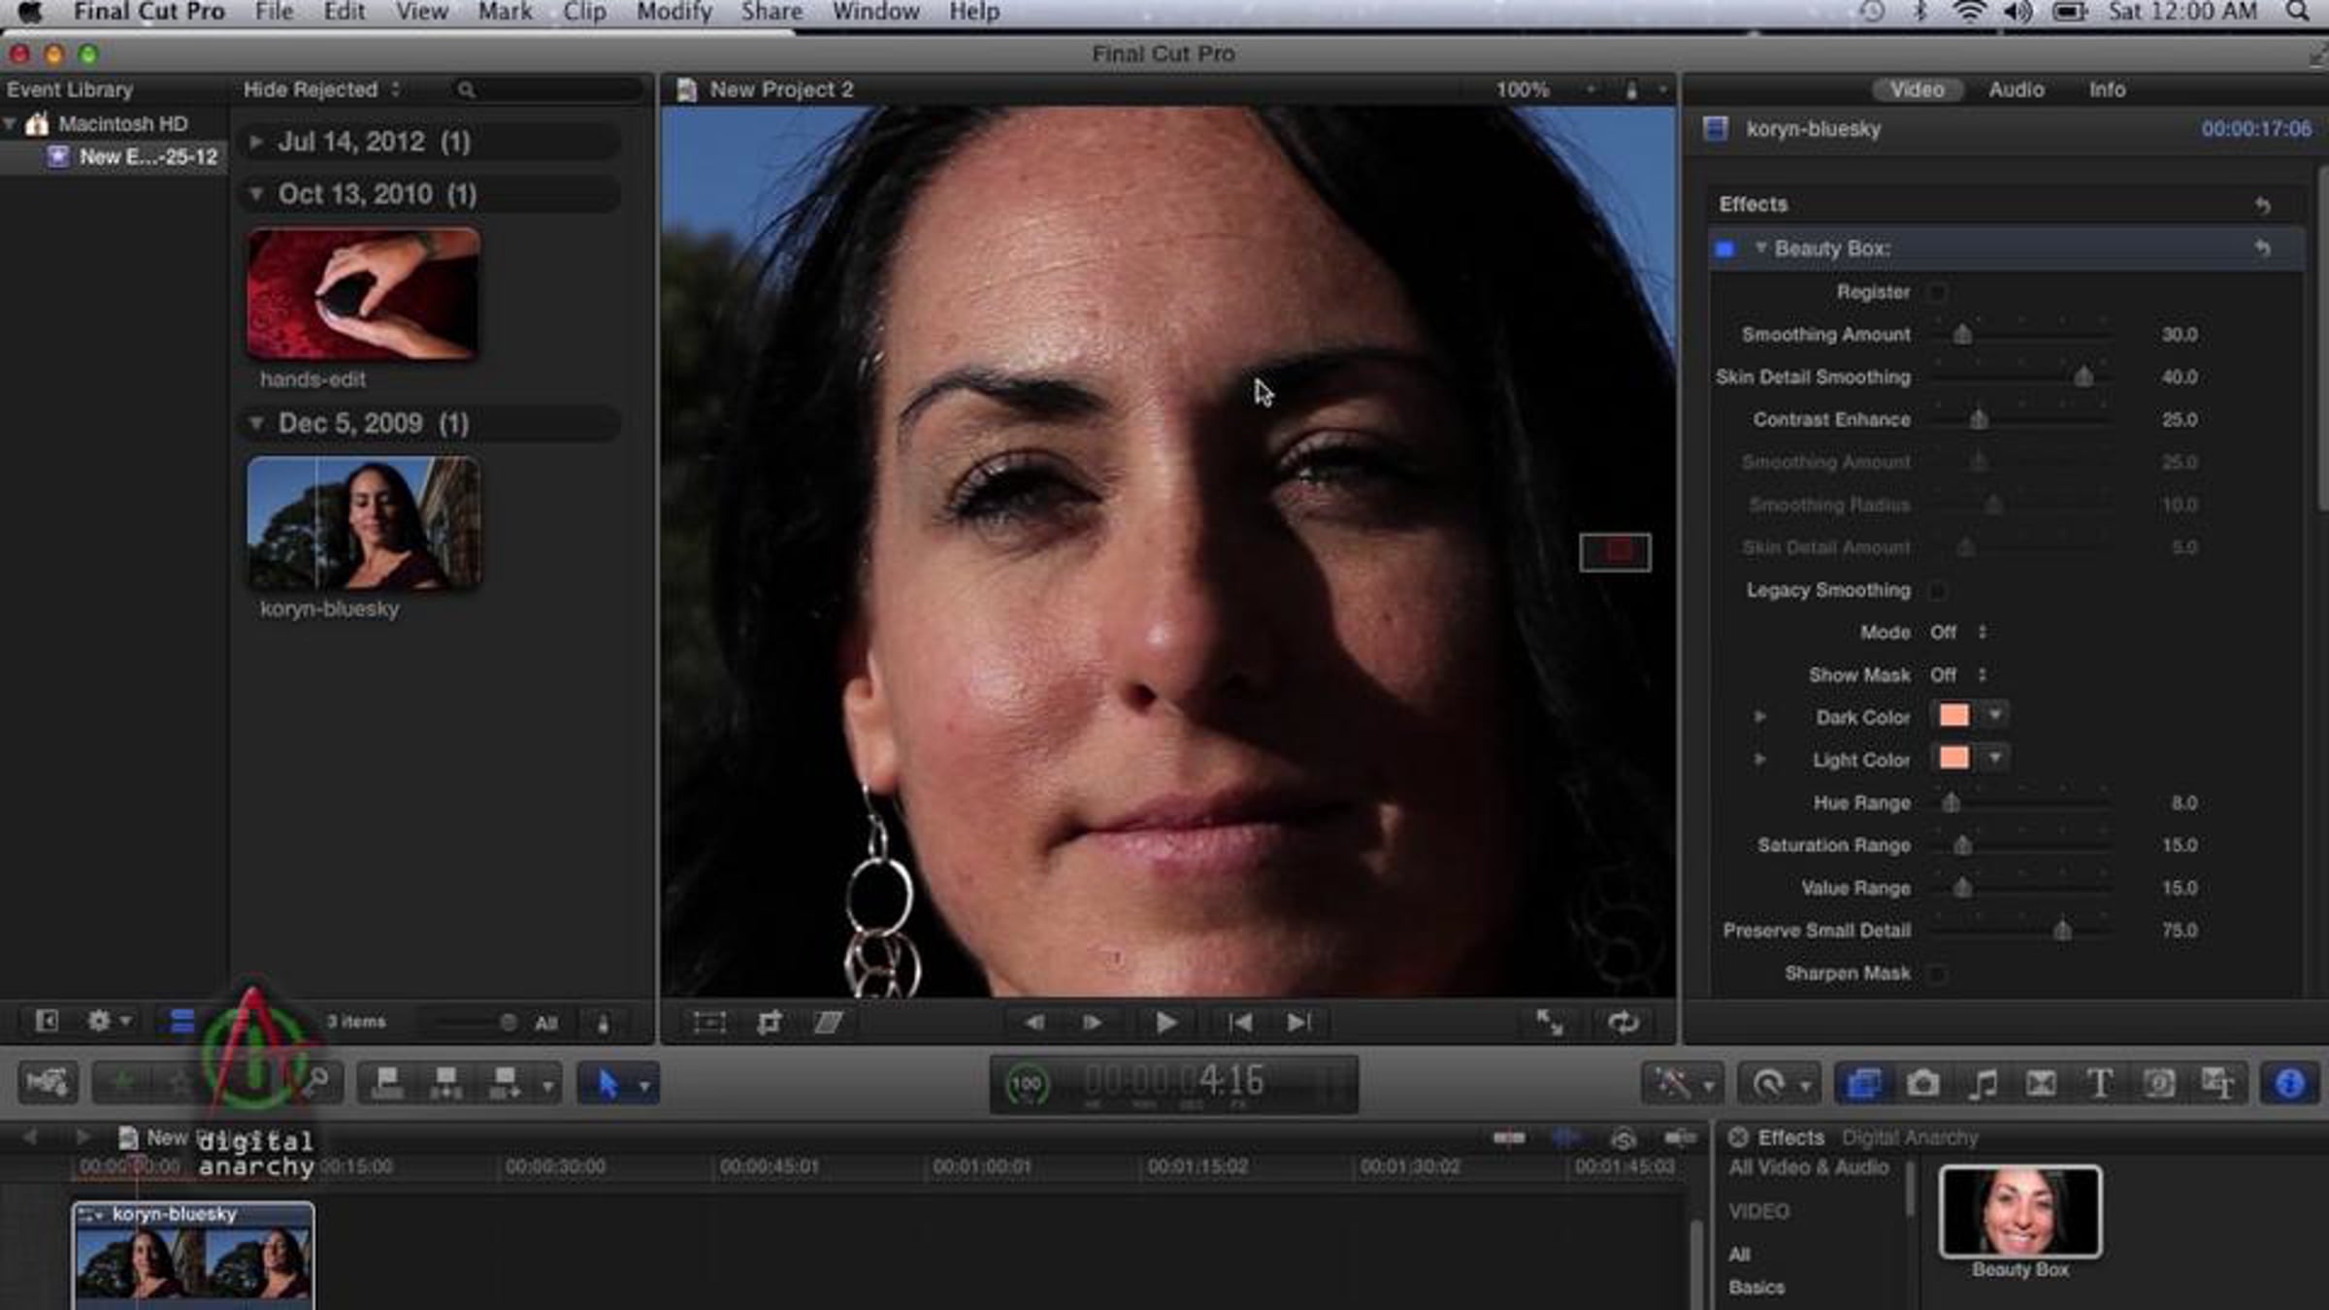
Task: Go to next edit point
Action: tap(1298, 1023)
